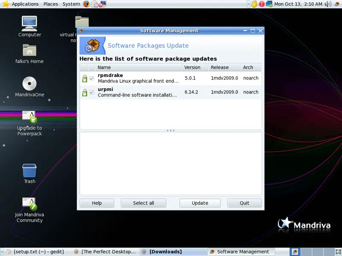Click the Quit button
Viewport: 342px width, 256px height.
245,203
